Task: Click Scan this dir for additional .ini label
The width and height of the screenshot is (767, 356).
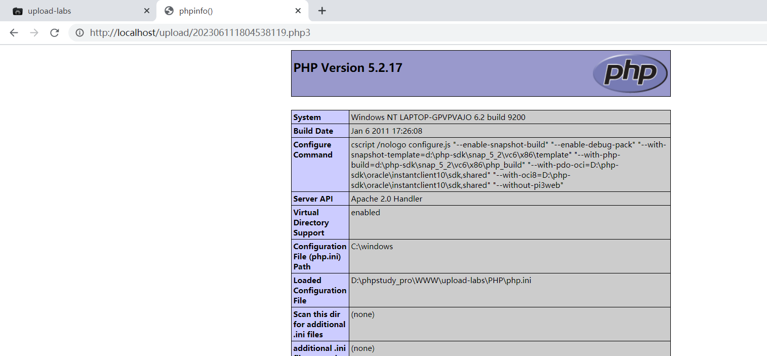Action: pyautogui.click(x=319, y=325)
